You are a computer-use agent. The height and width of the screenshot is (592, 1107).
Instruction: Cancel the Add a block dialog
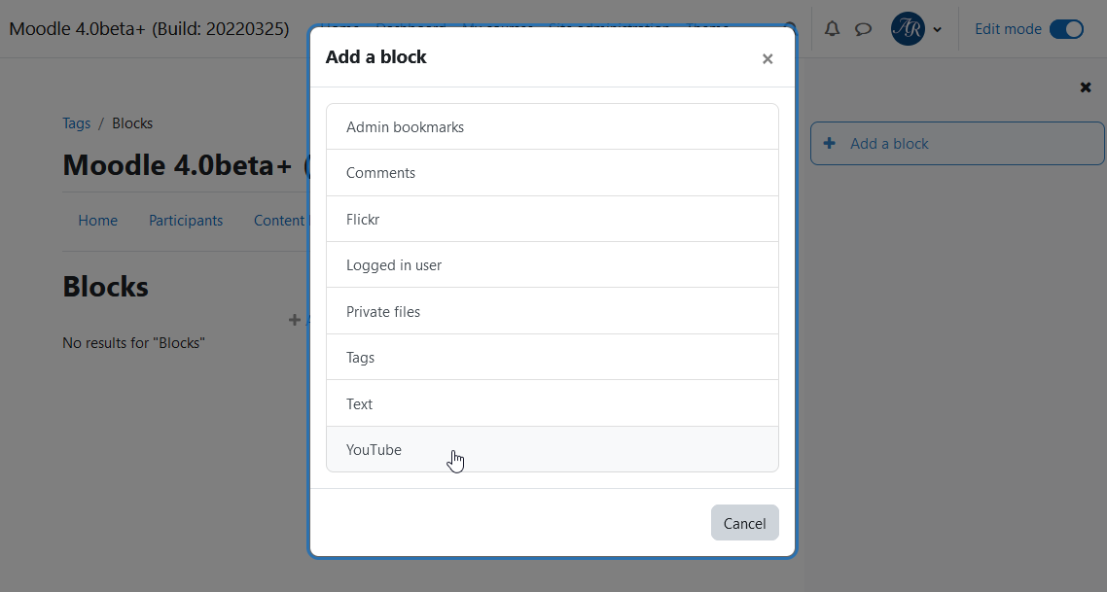(x=745, y=523)
